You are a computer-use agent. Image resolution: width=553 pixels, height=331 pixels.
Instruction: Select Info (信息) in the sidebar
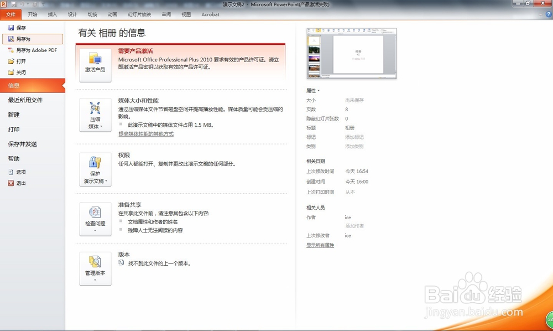tap(33, 85)
